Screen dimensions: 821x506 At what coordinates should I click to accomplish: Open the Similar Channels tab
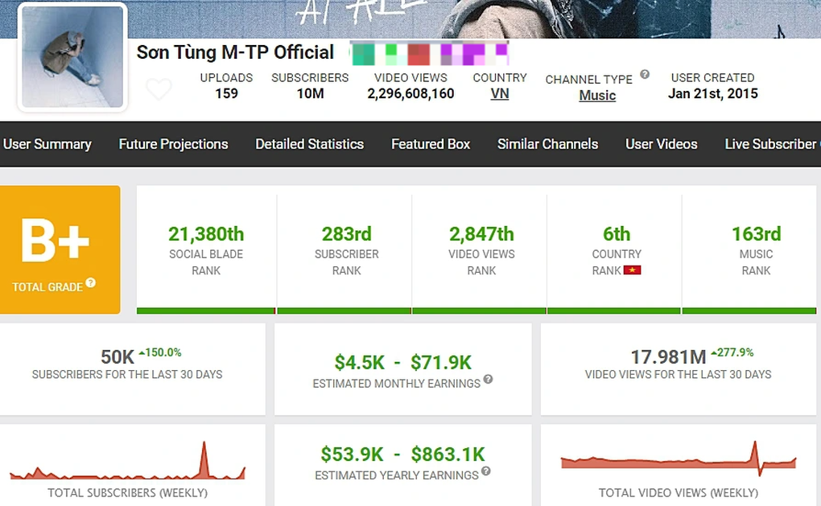547,144
